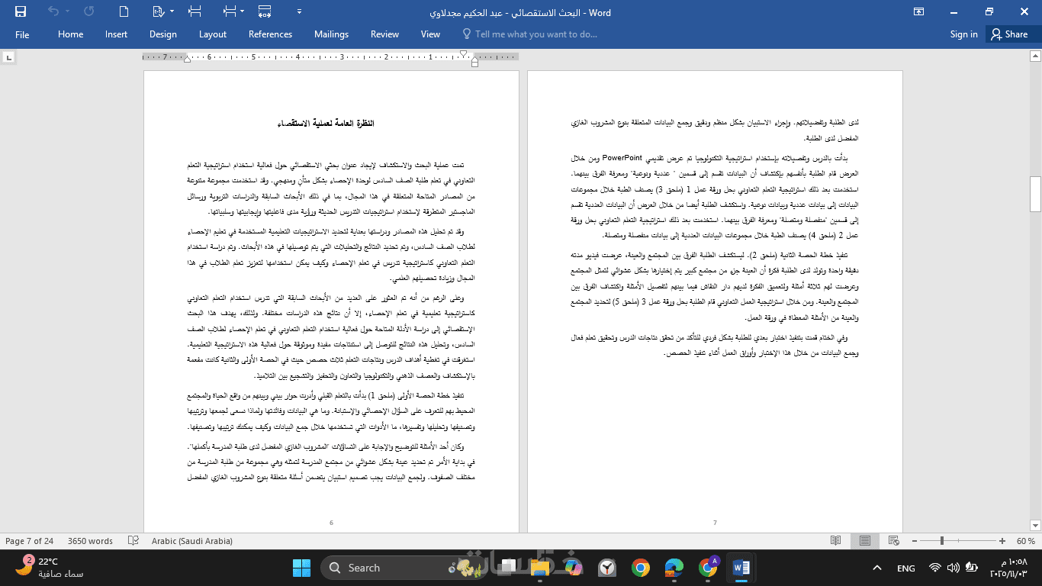1042x586 pixels.
Task: Click the paragraph spacing icon in Quick Access
Action: tap(195, 11)
